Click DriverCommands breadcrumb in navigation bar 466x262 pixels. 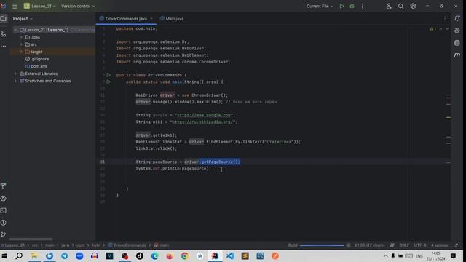[x=127, y=245]
